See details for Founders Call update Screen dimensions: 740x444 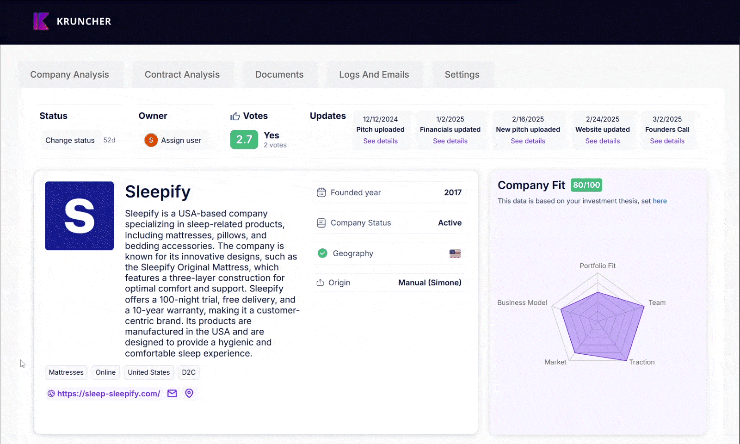[x=667, y=141]
